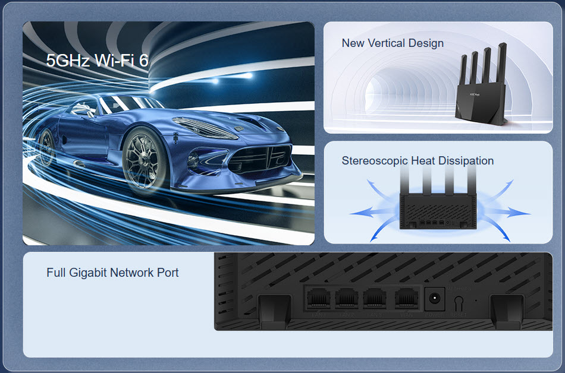Click the blue airflow arrows on the left

pos(366,211)
